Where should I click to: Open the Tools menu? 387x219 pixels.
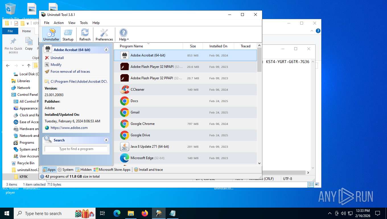point(84,23)
